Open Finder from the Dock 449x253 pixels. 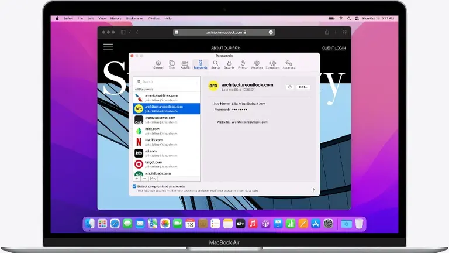click(x=90, y=224)
